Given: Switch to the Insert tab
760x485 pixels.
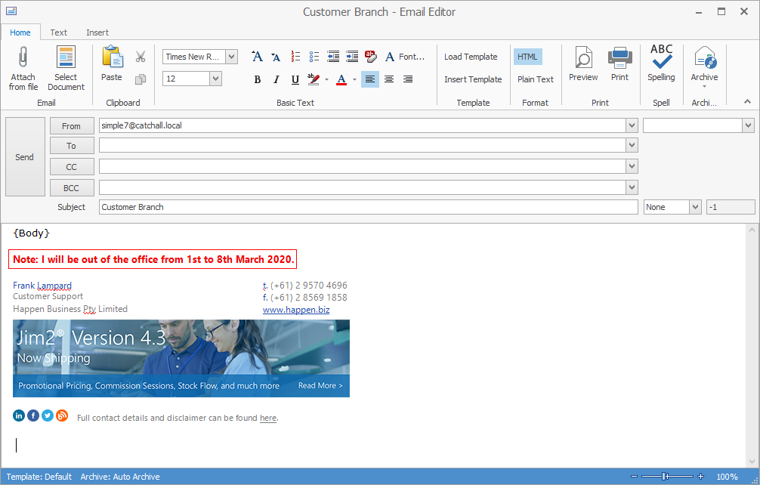Looking at the screenshot, I should [x=97, y=32].
